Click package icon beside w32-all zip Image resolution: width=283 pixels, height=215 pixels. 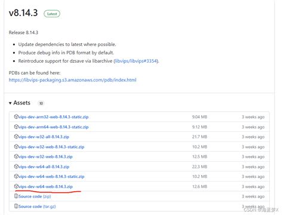(x=16, y=137)
